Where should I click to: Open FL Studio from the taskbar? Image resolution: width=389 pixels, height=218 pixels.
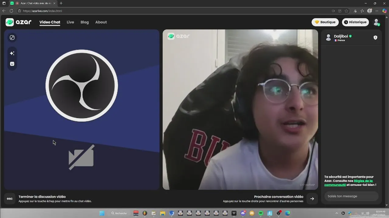tap(145, 213)
